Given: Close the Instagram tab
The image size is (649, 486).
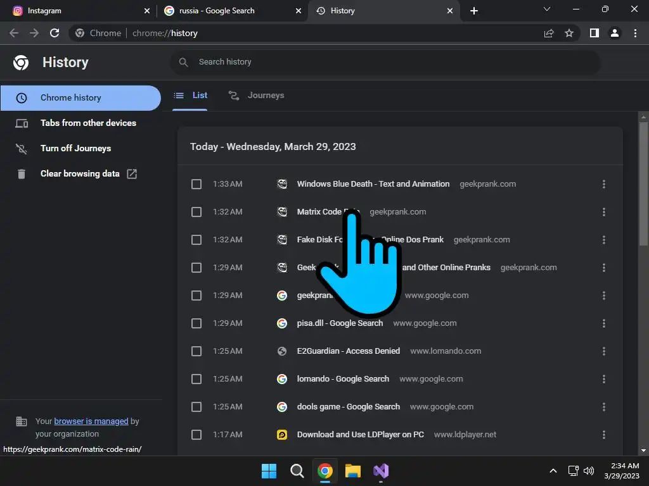Looking at the screenshot, I should [x=147, y=11].
